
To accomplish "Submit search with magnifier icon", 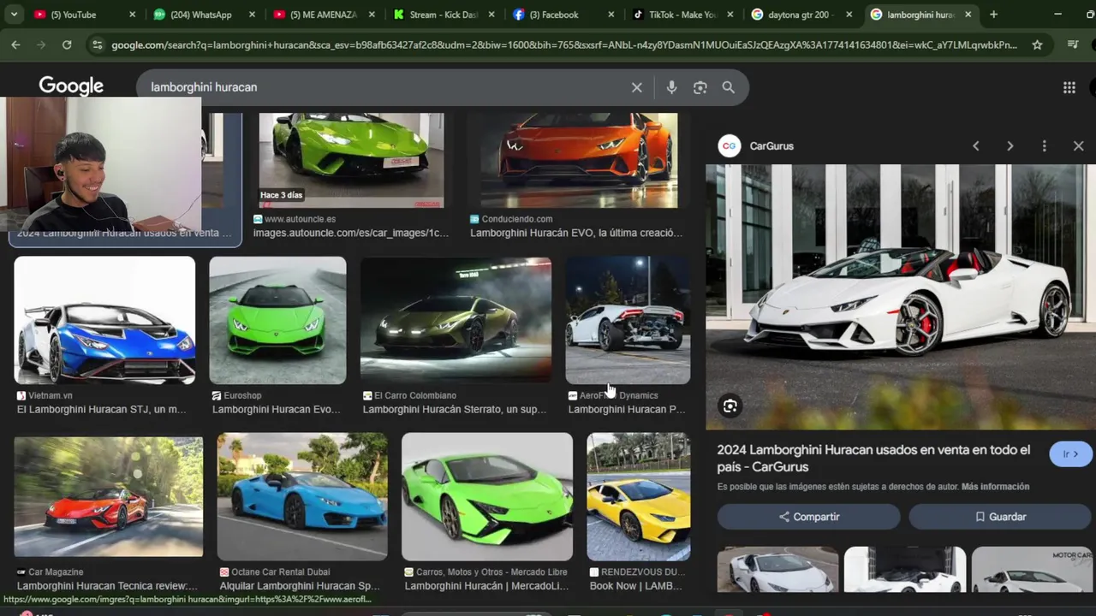I will click(729, 87).
